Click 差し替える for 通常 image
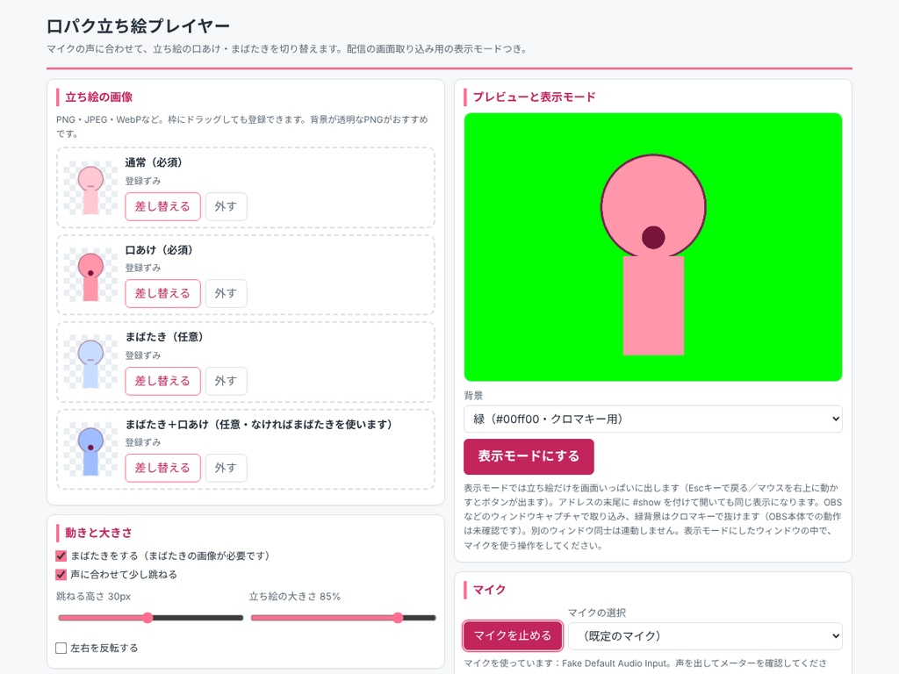This screenshot has height=674, width=899. tap(162, 206)
